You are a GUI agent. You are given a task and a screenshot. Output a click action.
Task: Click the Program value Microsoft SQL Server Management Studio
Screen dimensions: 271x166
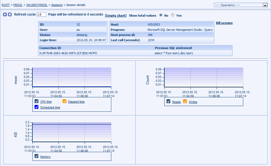coord(180,30)
